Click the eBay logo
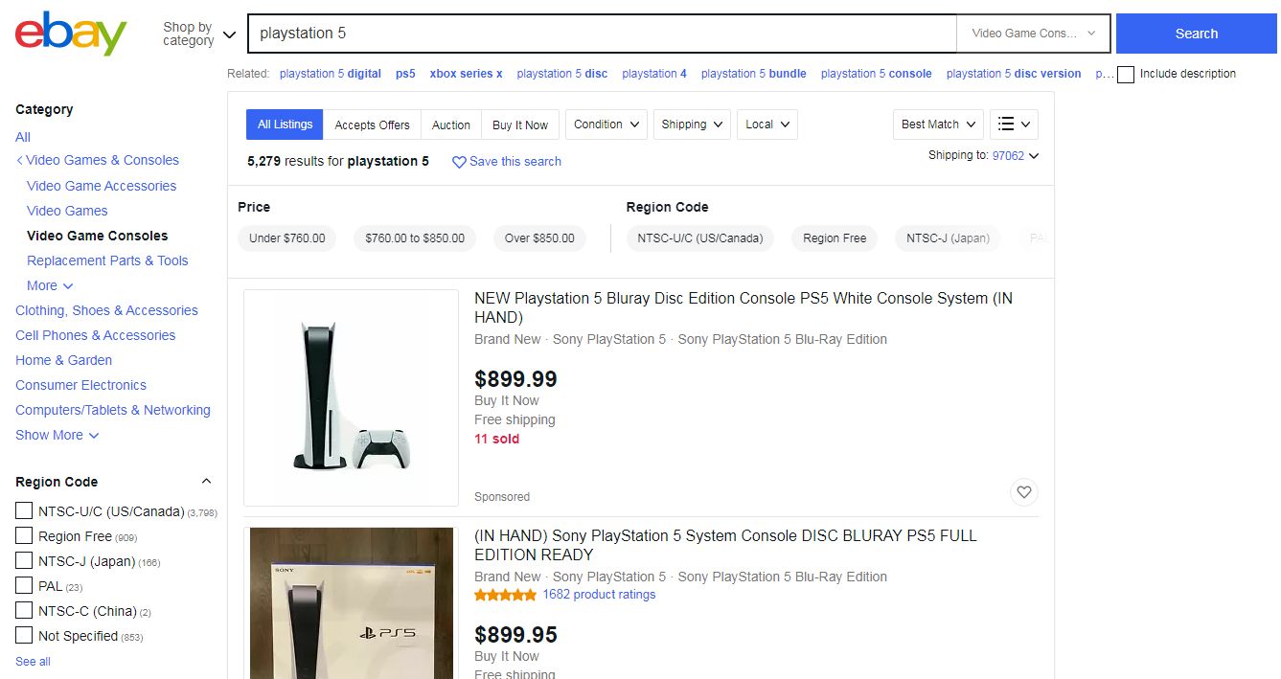 pyautogui.click(x=71, y=34)
